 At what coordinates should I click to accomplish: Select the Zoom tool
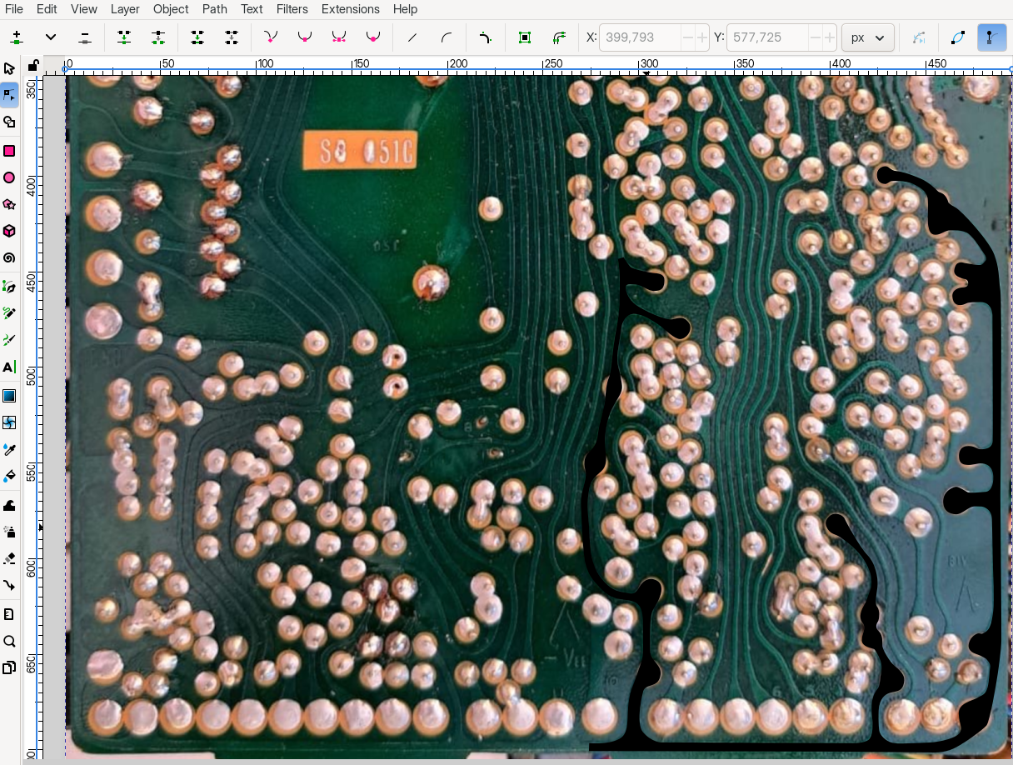point(10,641)
